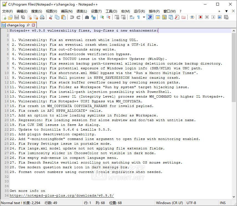This screenshot has height=206, width=237.
Task: Click the scrollbar down arrow
Action: click(x=234, y=197)
